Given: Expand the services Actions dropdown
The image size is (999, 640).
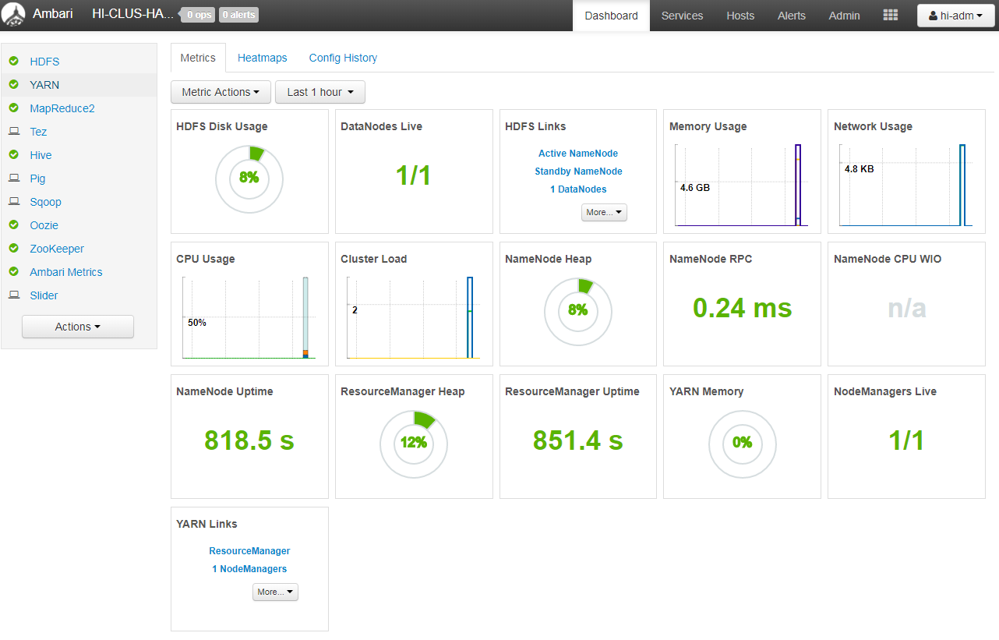Looking at the screenshot, I should [x=78, y=327].
